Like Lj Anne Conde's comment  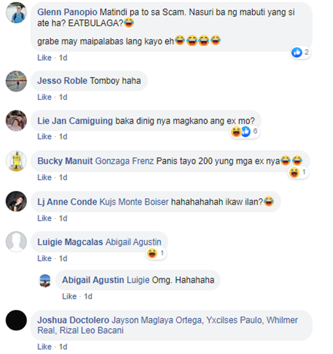(x=44, y=218)
